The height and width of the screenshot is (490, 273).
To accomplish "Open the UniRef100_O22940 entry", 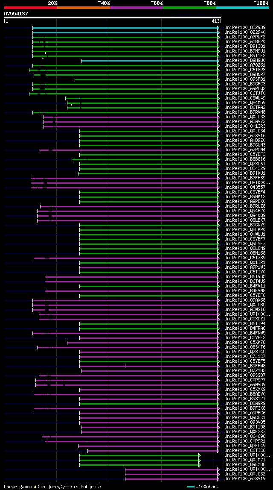I will pyautogui.click(x=245, y=32).
